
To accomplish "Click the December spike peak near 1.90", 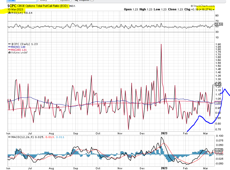I will [161, 44].
